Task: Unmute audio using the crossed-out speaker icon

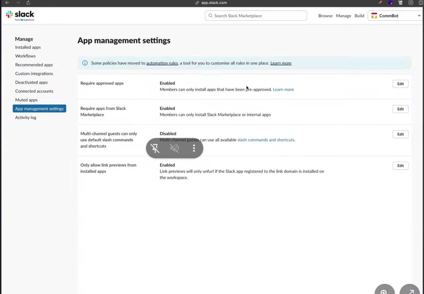Action: (174, 148)
